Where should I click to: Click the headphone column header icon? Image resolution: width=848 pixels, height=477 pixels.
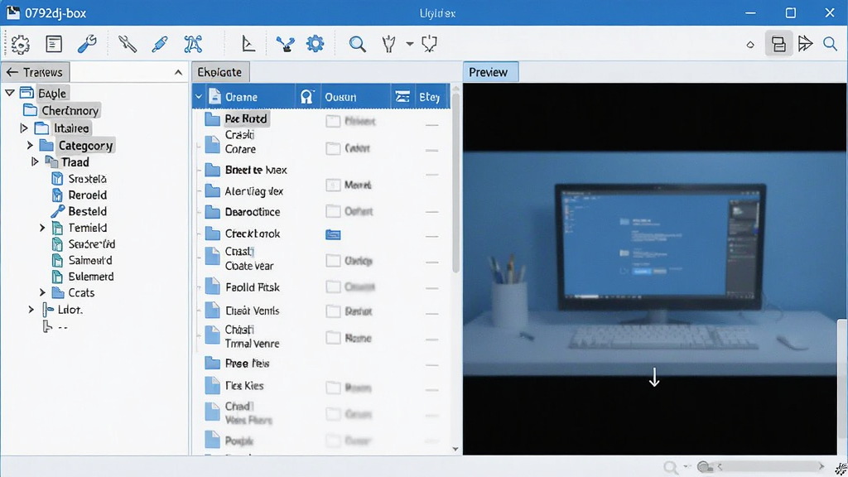(307, 97)
